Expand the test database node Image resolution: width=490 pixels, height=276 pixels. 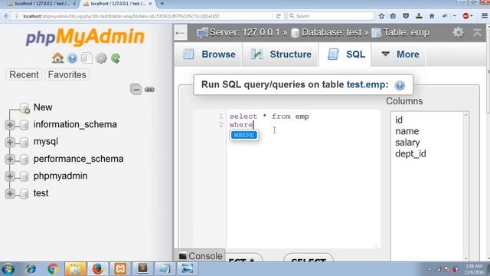[x=10, y=194]
